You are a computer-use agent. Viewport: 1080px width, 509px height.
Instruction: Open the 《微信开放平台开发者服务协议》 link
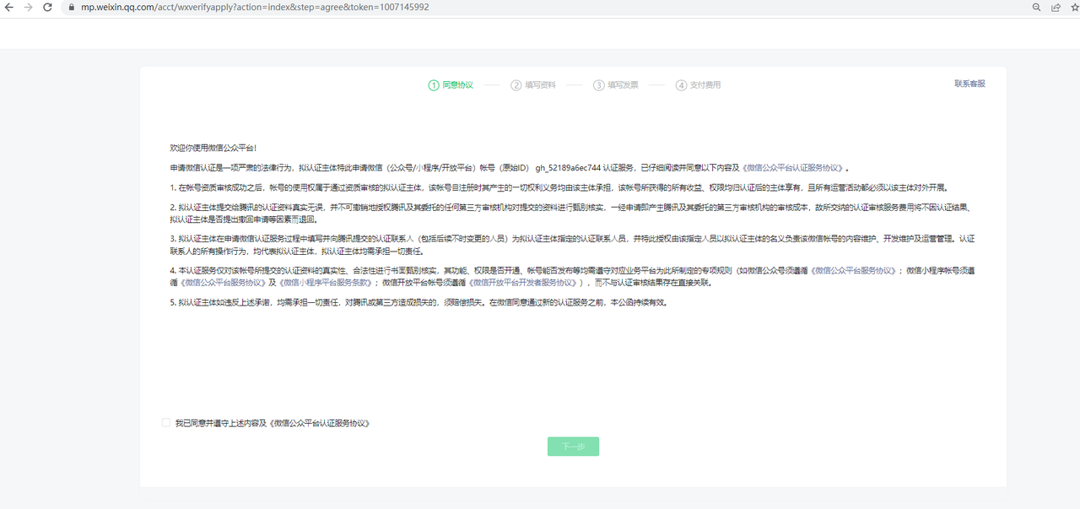523,283
